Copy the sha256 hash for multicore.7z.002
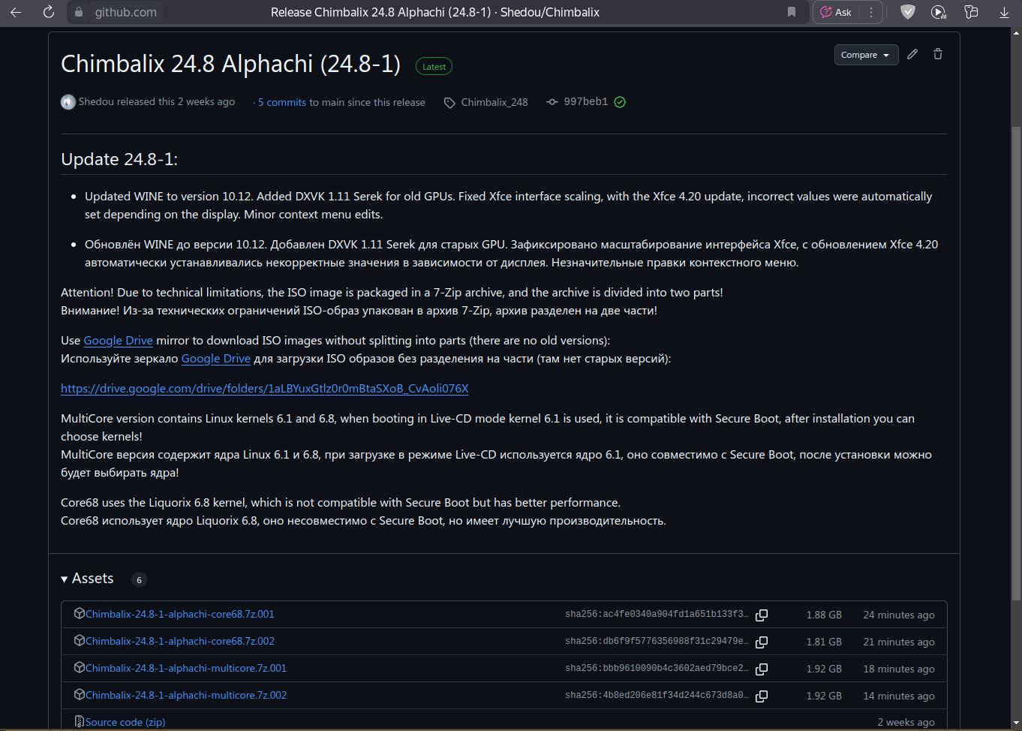Screen dimensions: 1022x731 coord(762,696)
